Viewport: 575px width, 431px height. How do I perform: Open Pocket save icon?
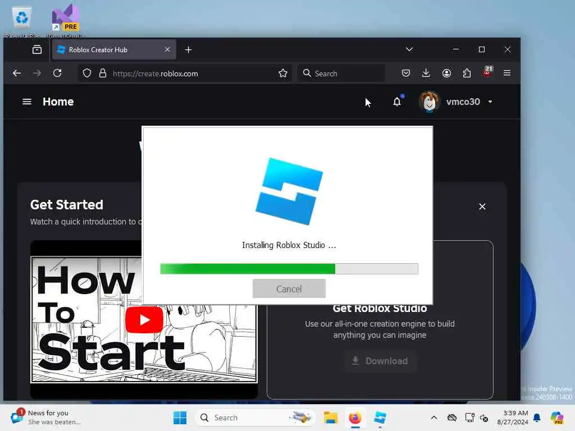click(405, 73)
